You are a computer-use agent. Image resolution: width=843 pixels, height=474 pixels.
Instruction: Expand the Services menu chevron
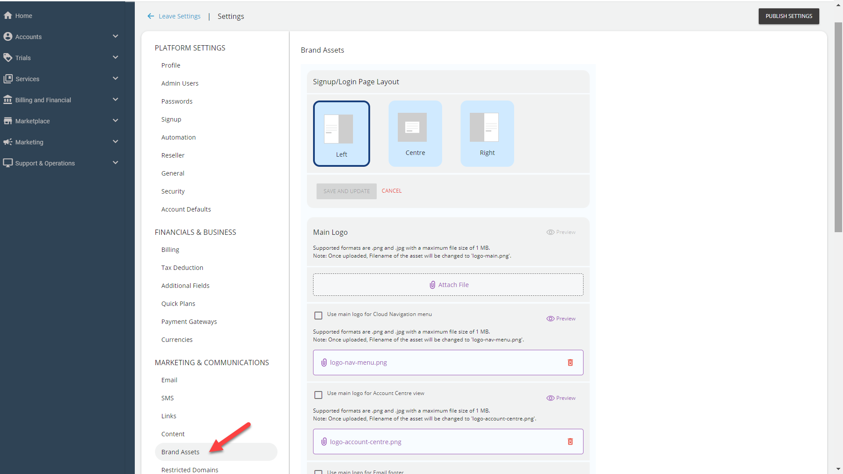pyautogui.click(x=115, y=79)
